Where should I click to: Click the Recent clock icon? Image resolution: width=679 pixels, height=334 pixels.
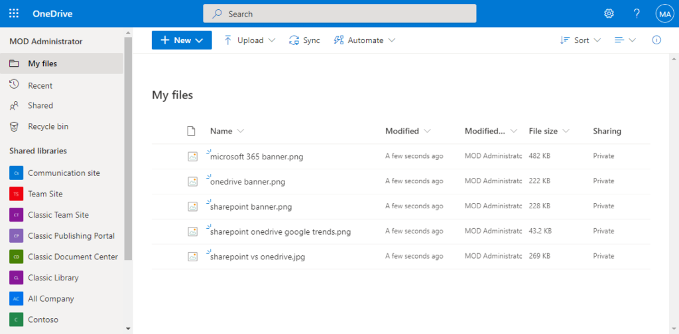[x=15, y=84]
